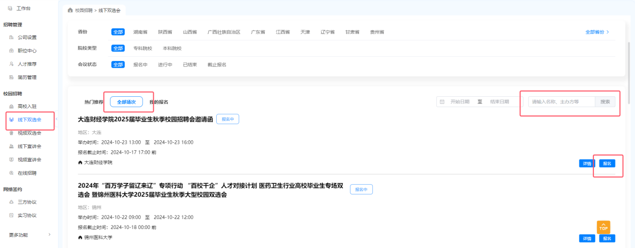Image resolution: width=635 pixels, height=248 pixels.
Task: Click the name/organizer search input field
Action: point(561,102)
